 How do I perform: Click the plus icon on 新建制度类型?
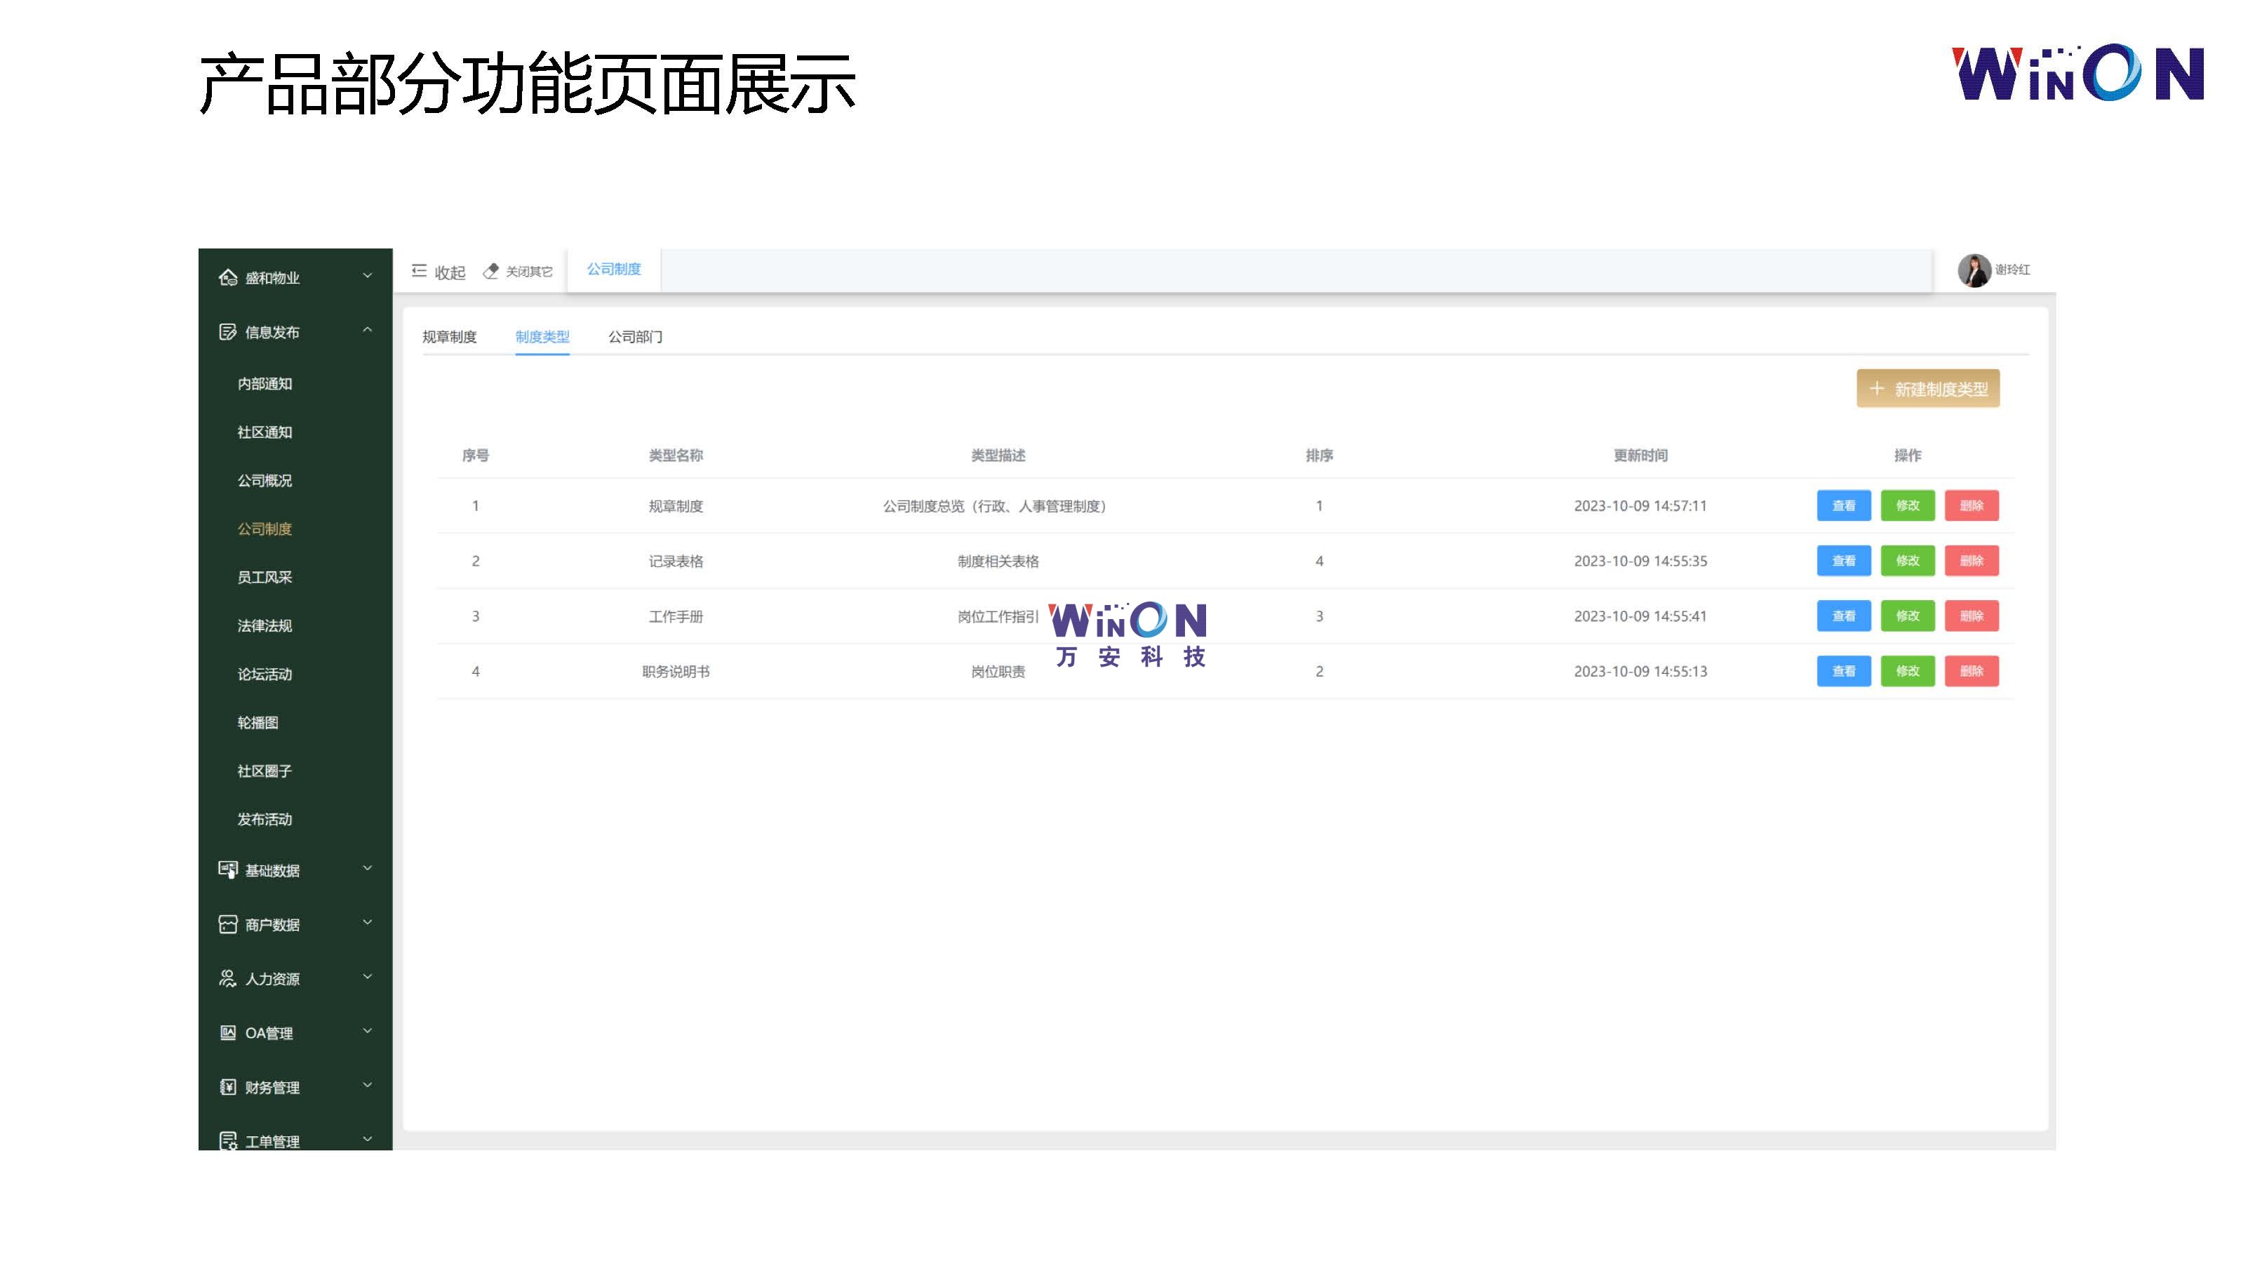pyautogui.click(x=1876, y=388)
